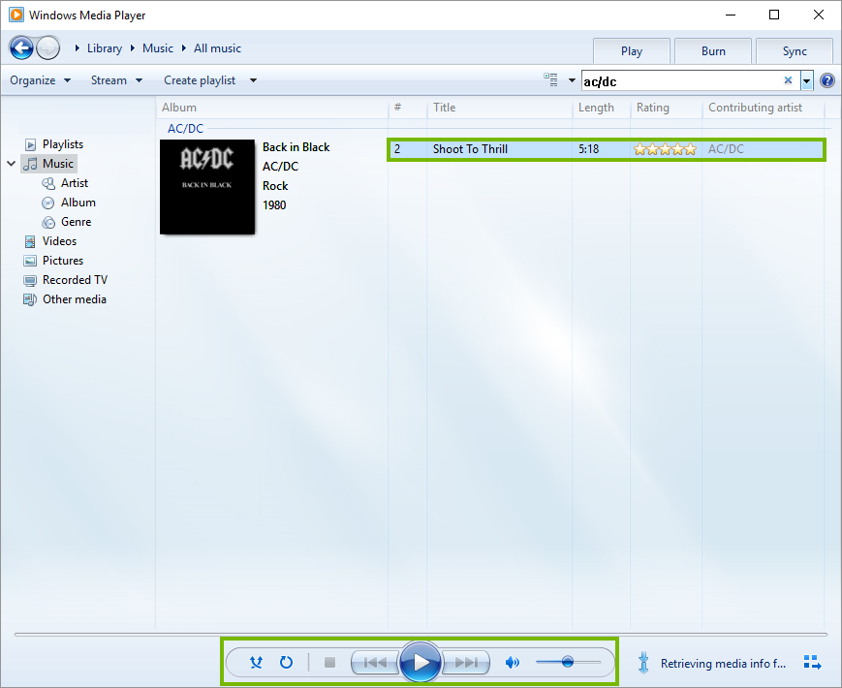Open the Organize dropdown menu

coord(39,79)
